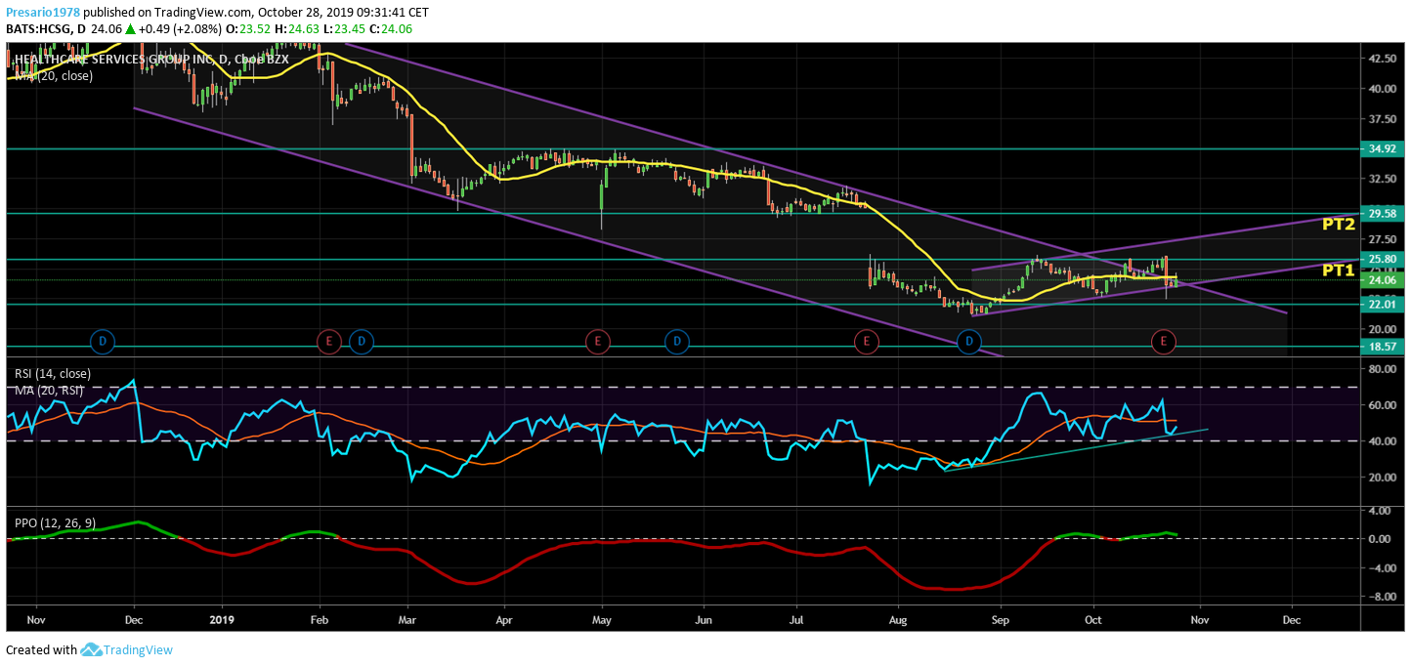The width and height of the screenshot is (1411, 667).
Task: Click the 22.01 support level price label
Action: coord(1382,305)
